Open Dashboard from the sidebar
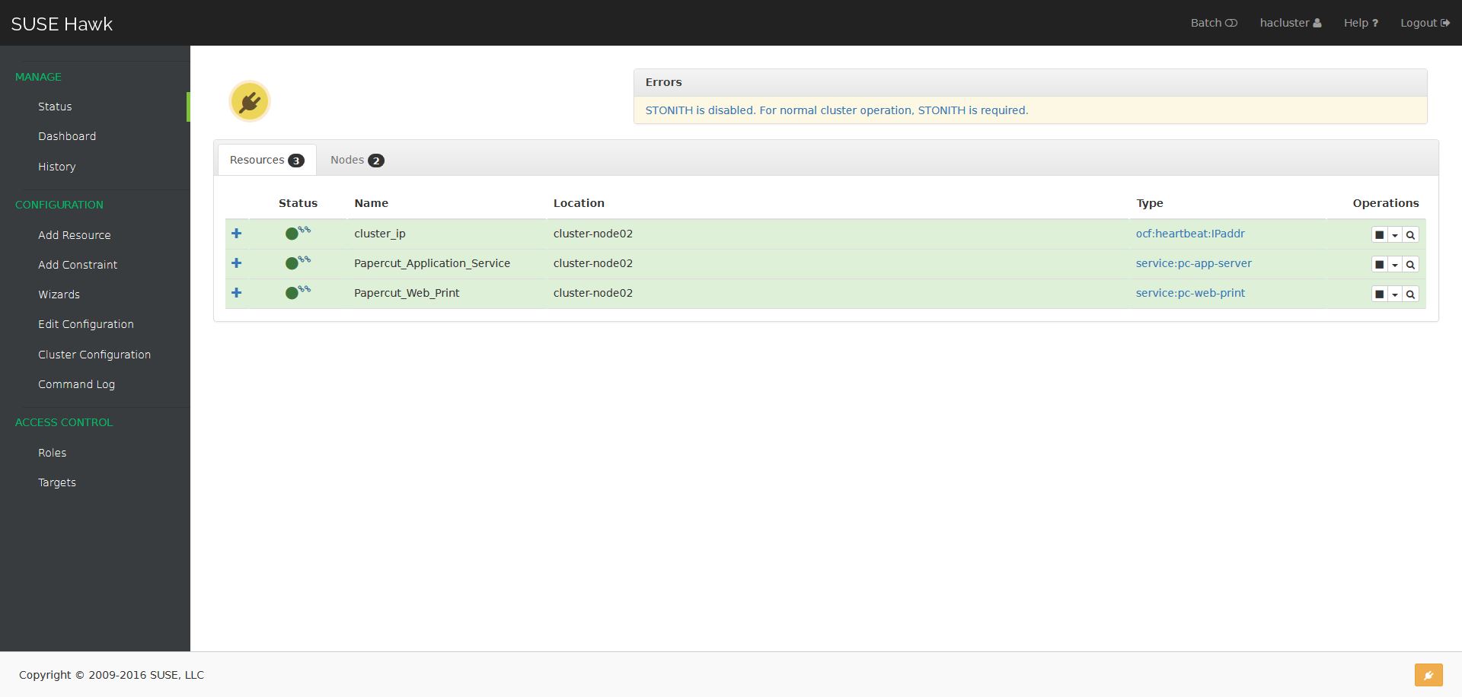Image resolution: width=1462 pixels, height=697 pixels. click(67, 136)
